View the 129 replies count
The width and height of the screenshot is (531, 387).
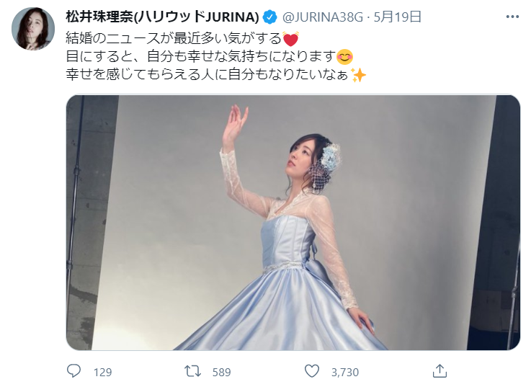(102, 372)
